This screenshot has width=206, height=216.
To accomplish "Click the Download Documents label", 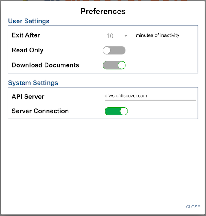I will point(45,65).
